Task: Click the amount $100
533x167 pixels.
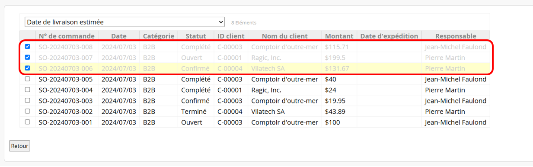Action: click(332, 122)
